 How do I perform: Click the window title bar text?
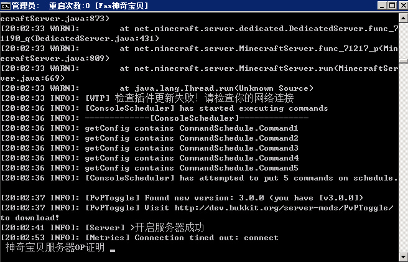coord(80,6)
